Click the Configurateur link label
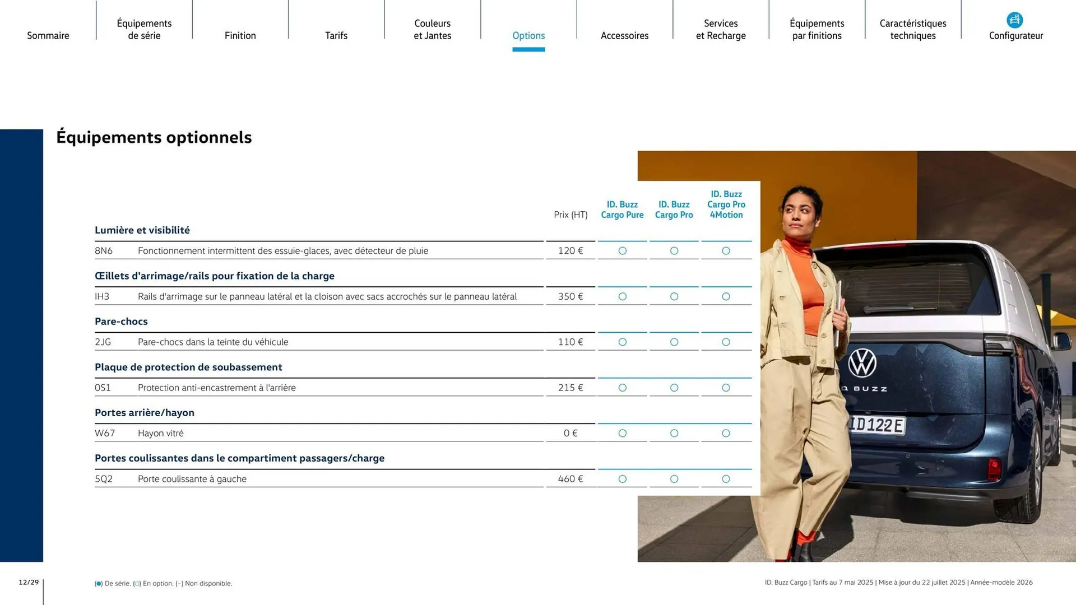Viewport: 1076px width, 605px height. click(x=1015, y=36)
